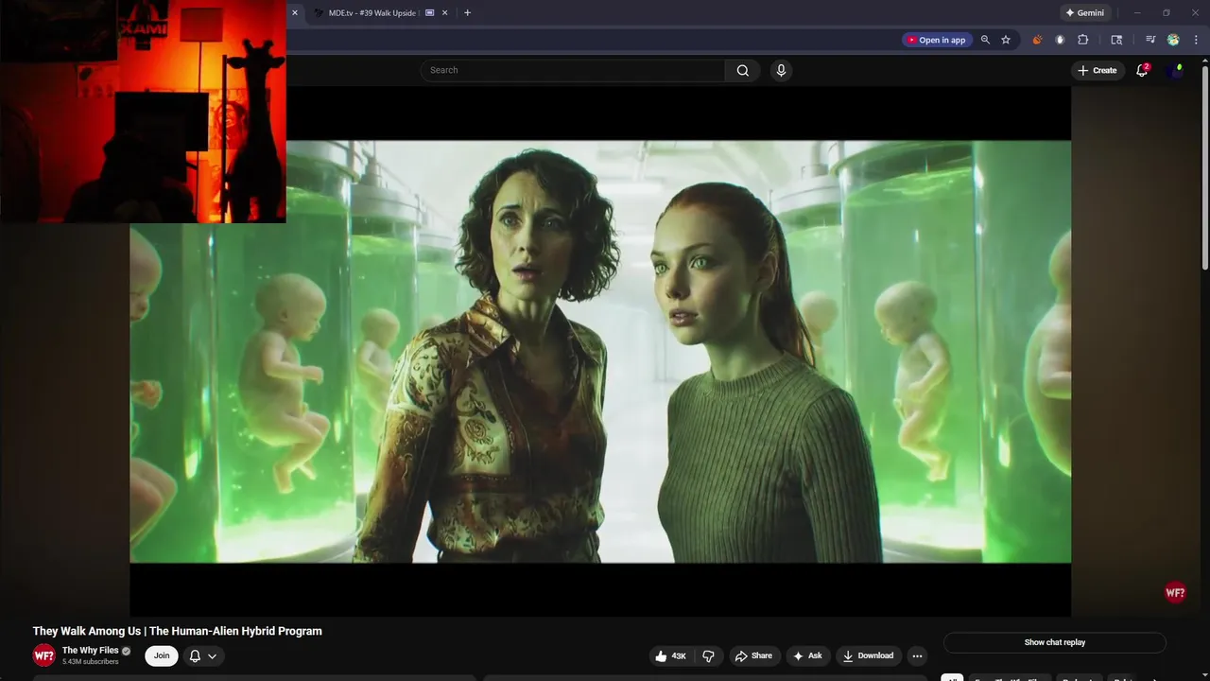Open more actions three-dot menu under video

(917, 655)
